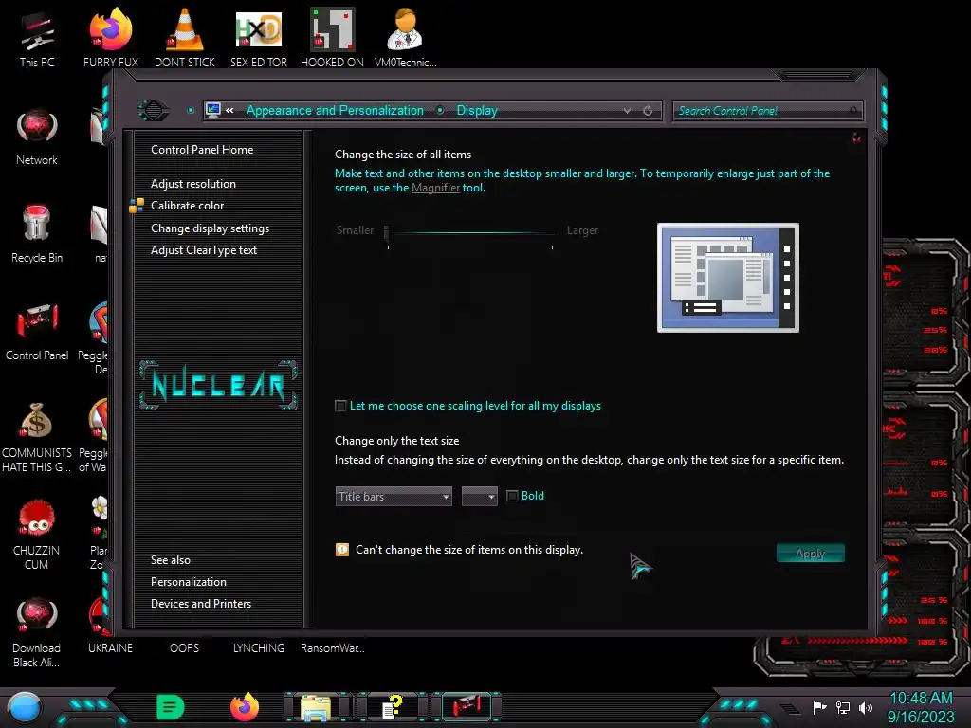
Task: Open the SEX EDITOR HxD icon
Action: (258, 37)
